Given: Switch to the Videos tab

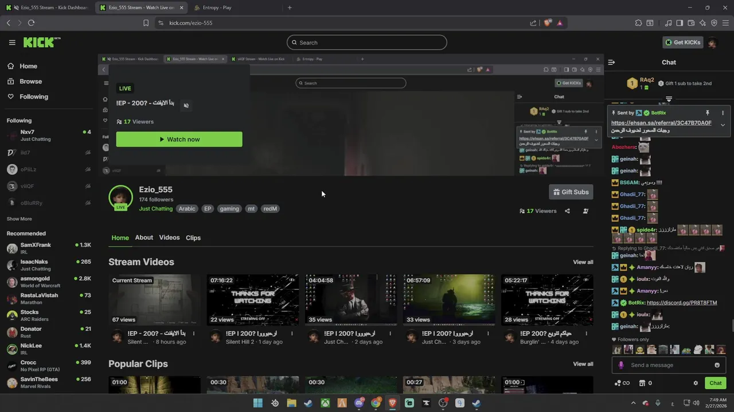Looking at the screenshot, I should coord(169,237).
